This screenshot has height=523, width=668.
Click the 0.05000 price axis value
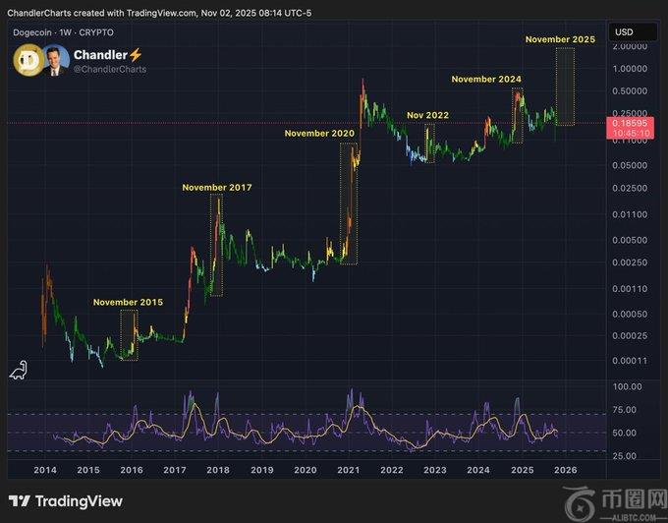point(630,165)
